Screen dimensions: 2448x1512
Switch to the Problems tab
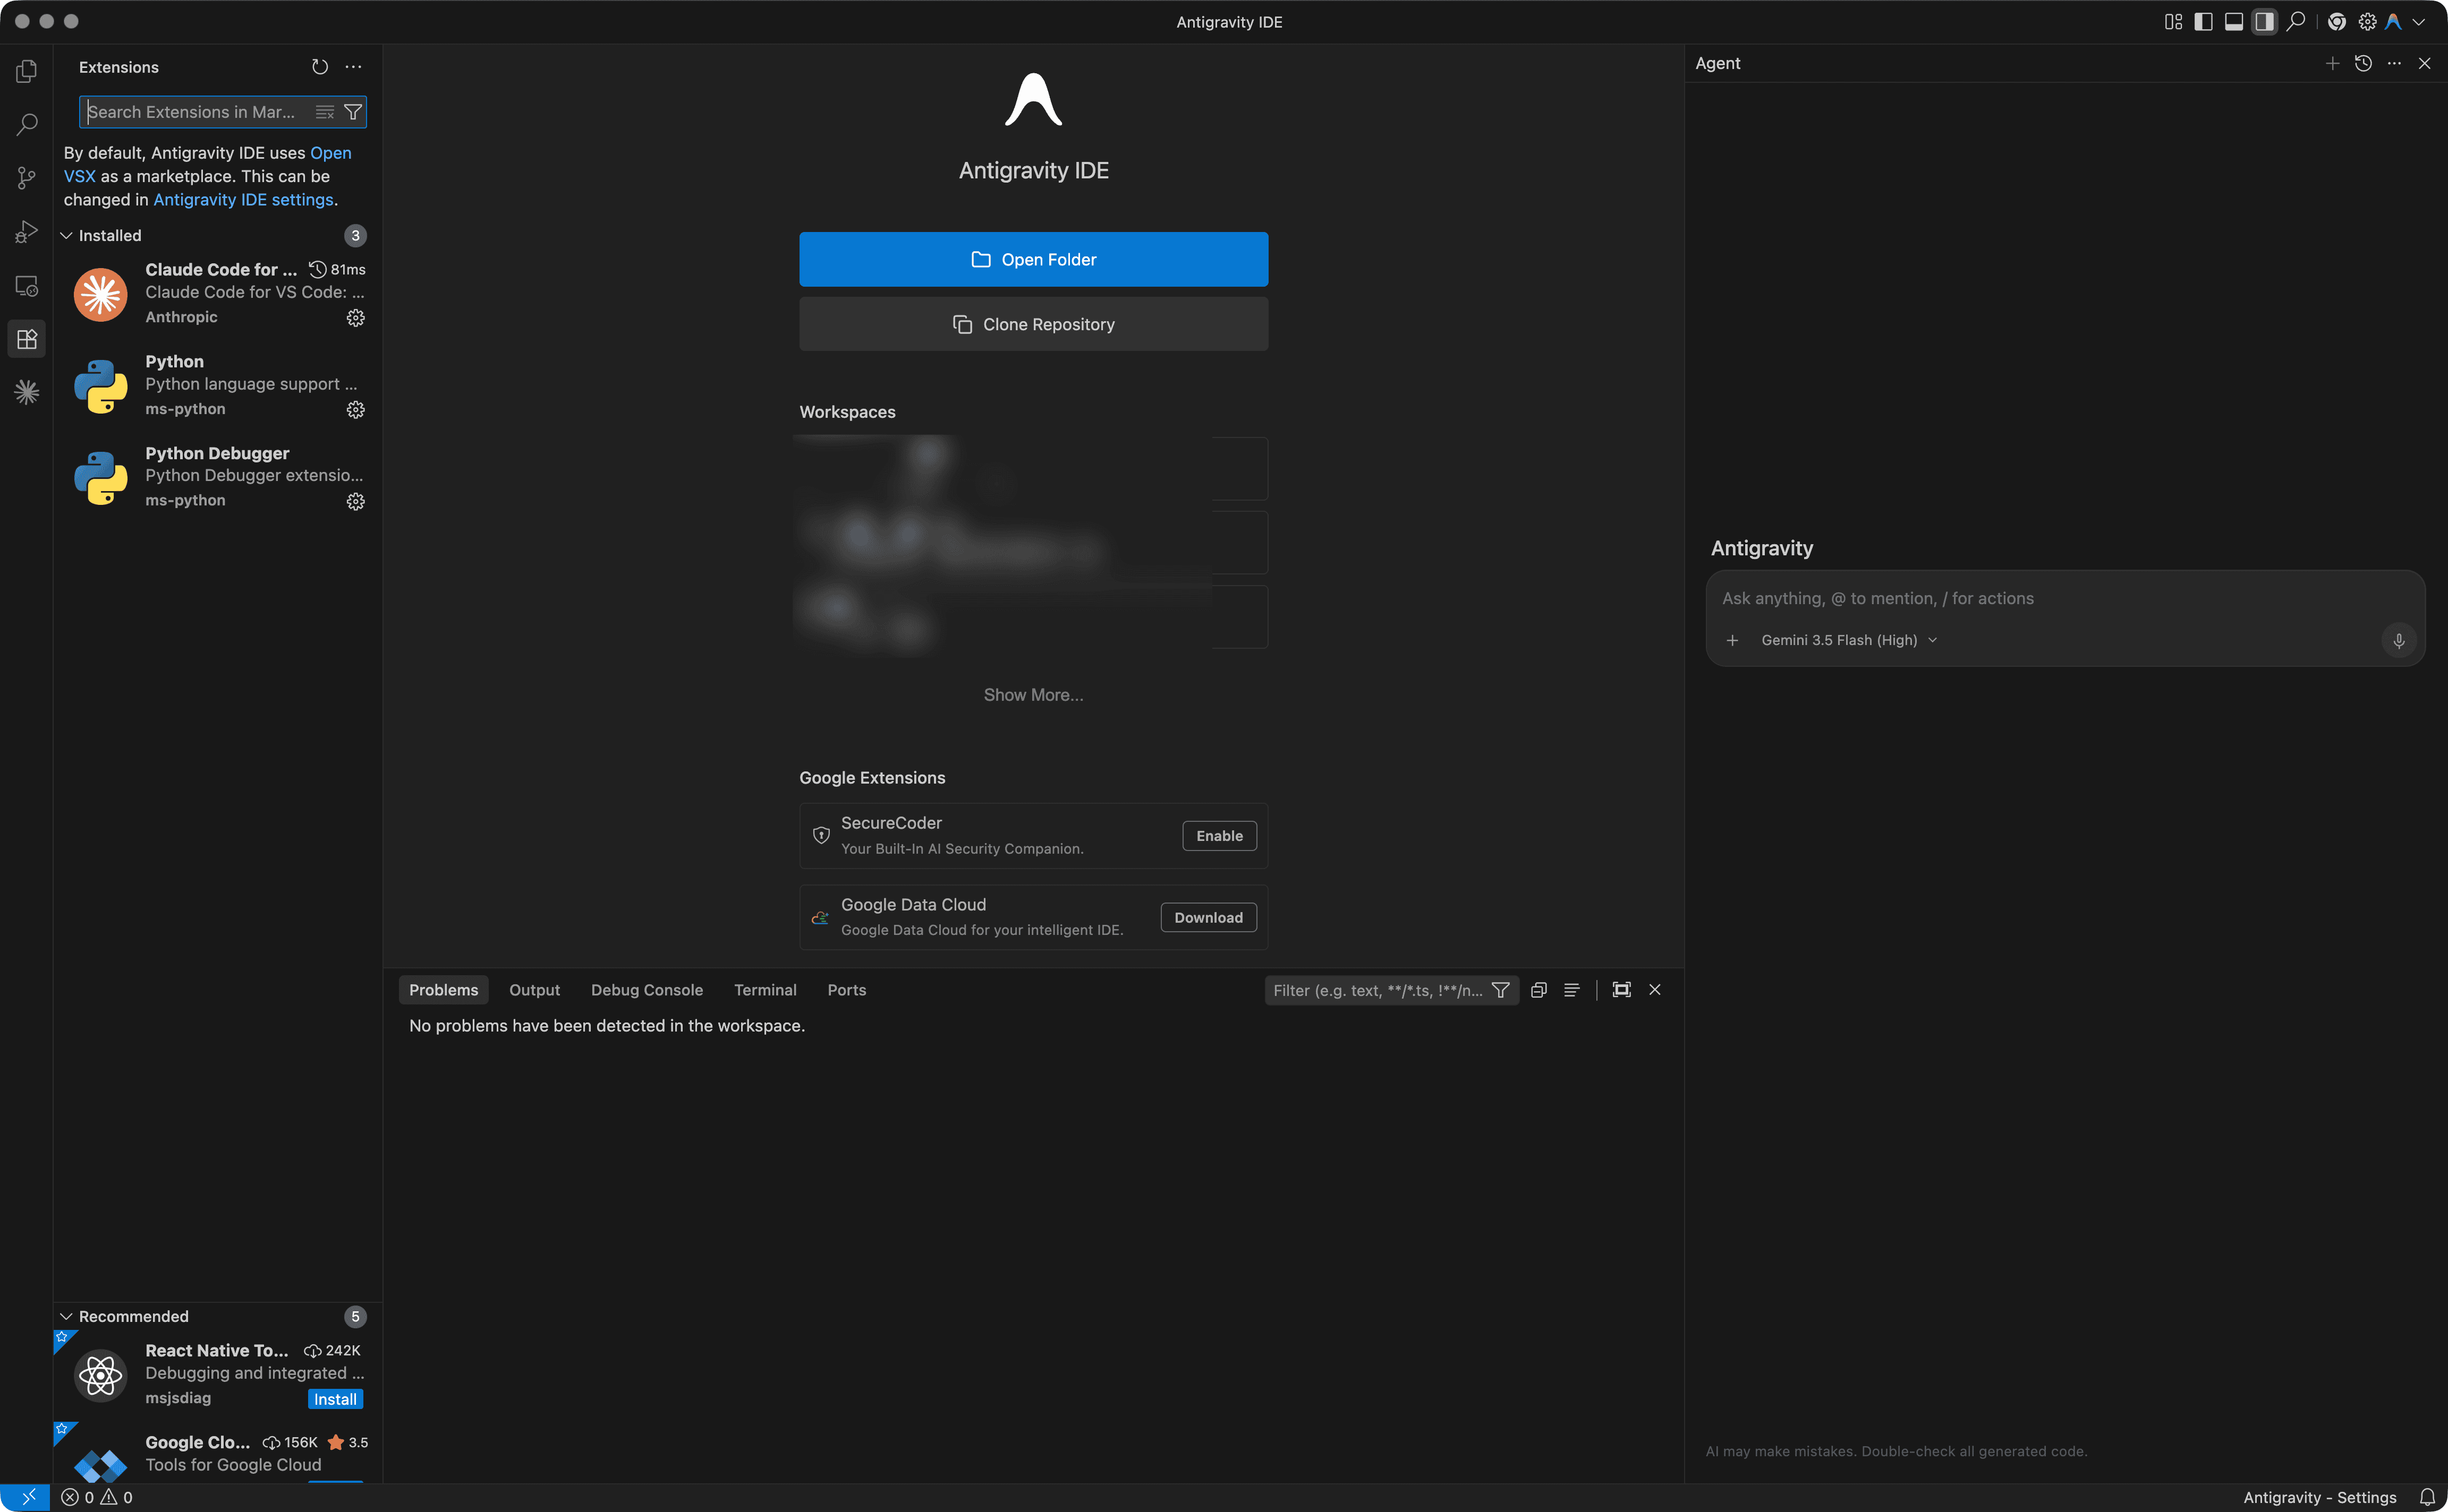tap(443, 990)
